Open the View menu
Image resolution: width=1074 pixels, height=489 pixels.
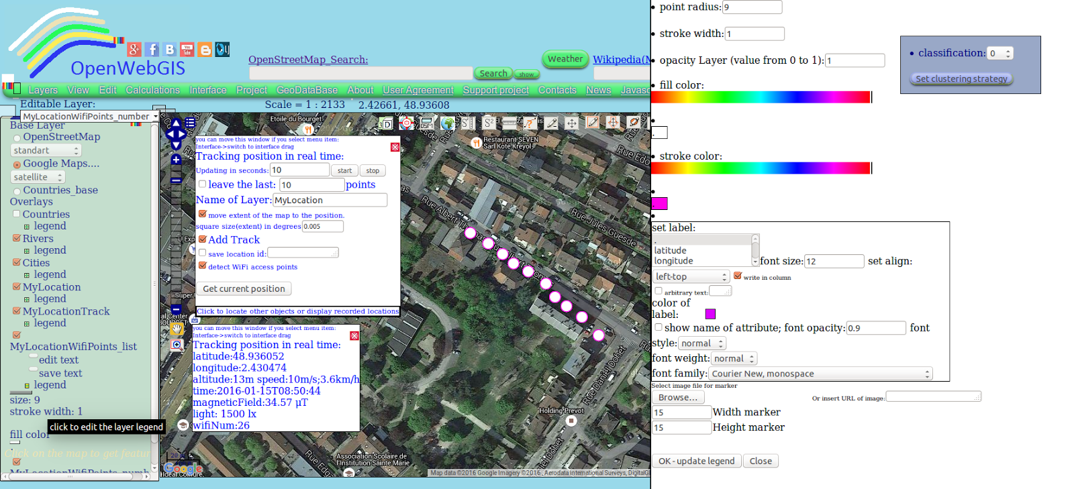(78, 90)
